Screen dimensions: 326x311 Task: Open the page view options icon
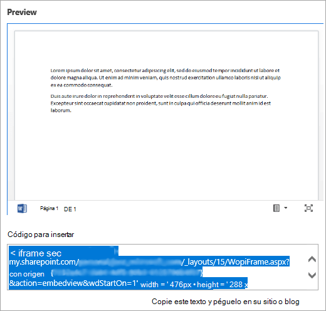[x=276, y=208]
